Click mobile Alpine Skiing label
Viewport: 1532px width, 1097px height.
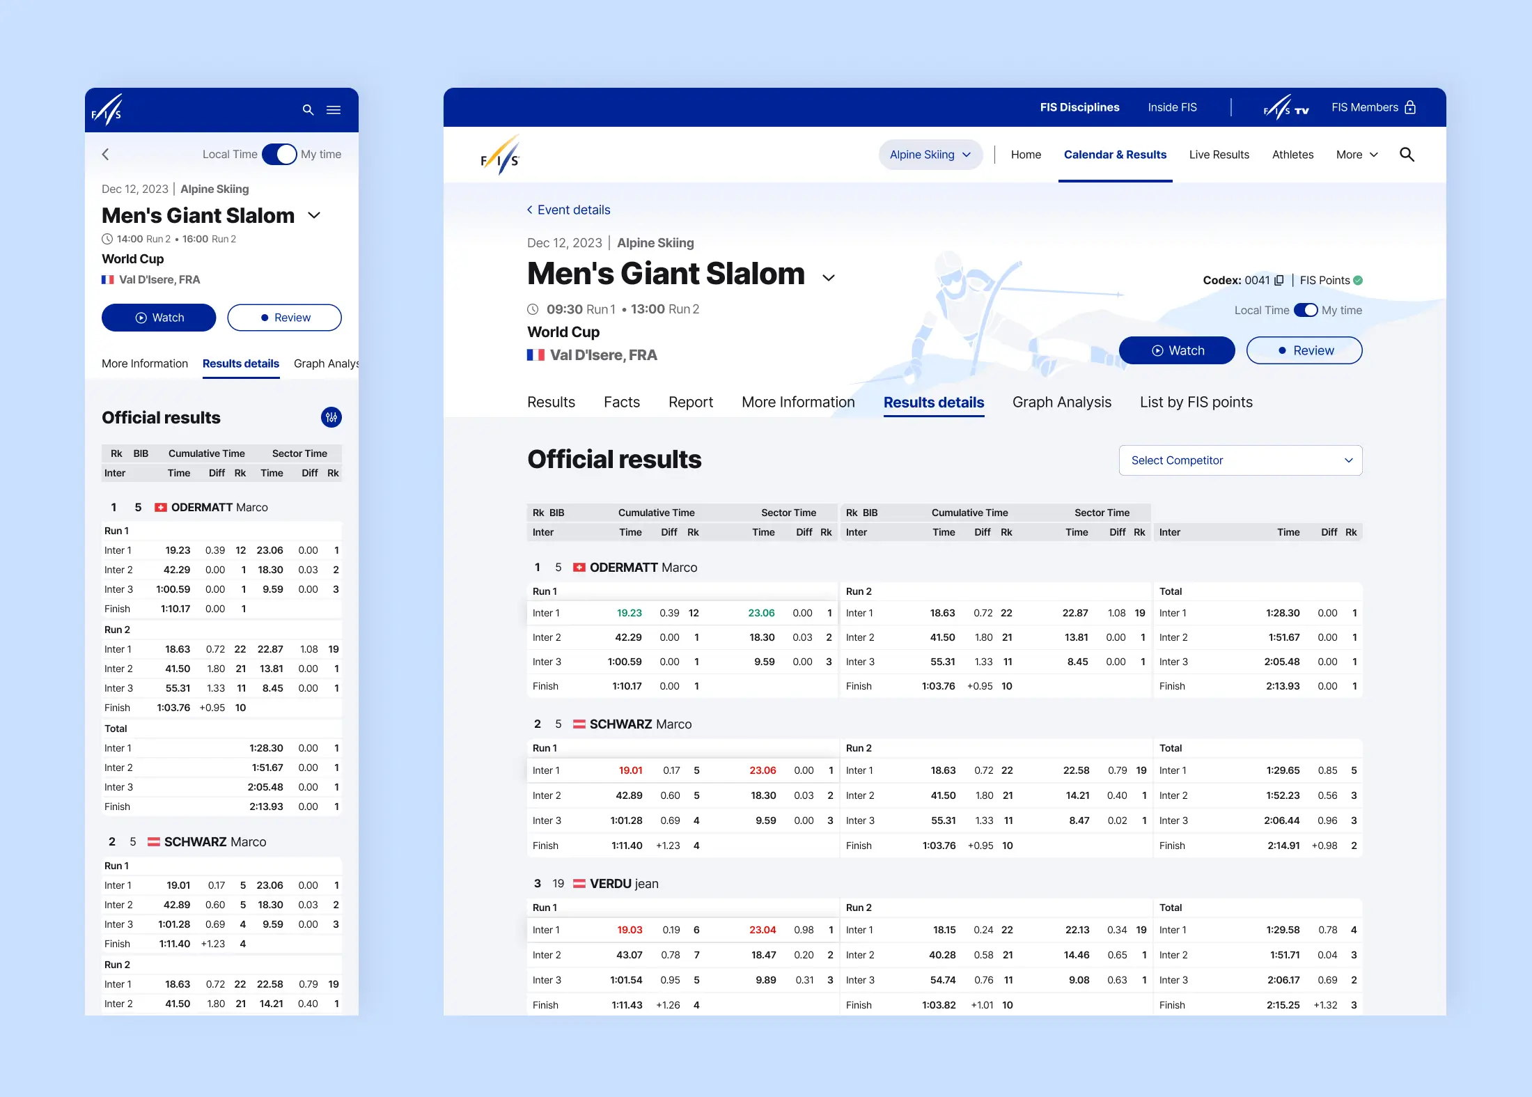click(214, 189)
